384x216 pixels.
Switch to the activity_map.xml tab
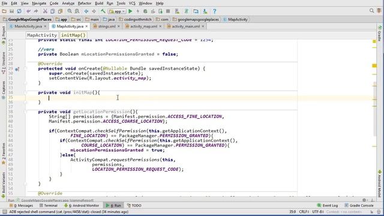click(x=143, y=26)
